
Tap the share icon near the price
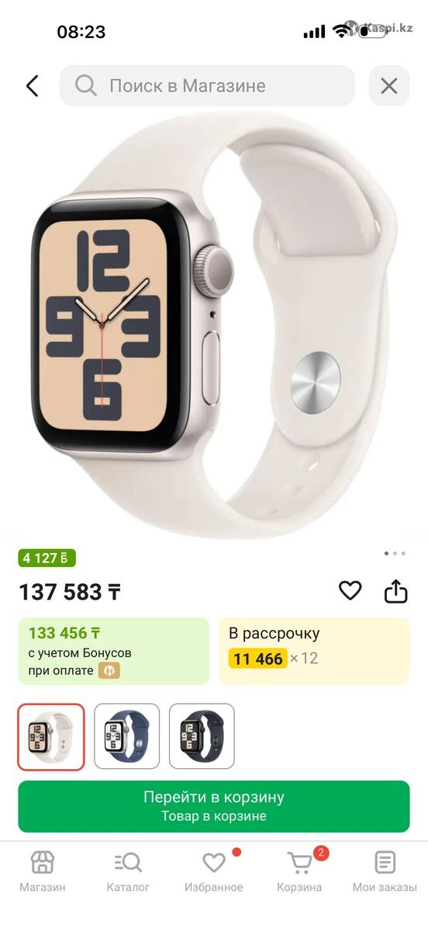click(x=396, y=591)
